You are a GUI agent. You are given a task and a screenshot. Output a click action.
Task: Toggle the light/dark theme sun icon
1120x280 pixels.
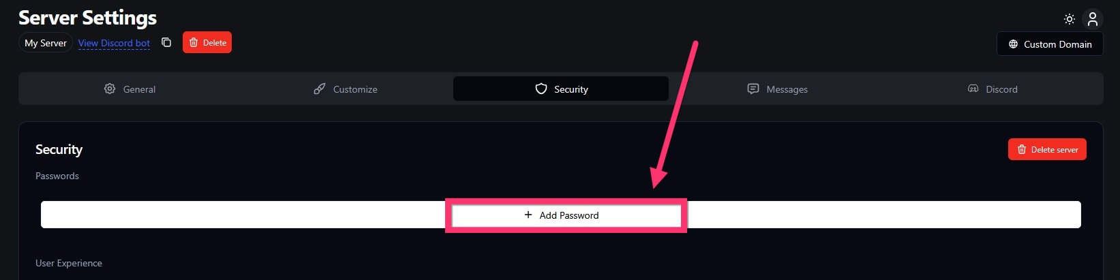click(1070, 19)
